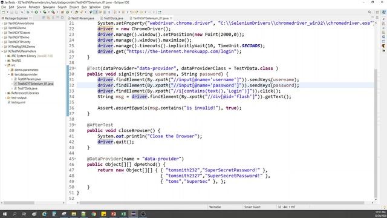The width and height of the screenshot is (387, 218).
Task: Click the Open Type toolbar icon
Action: [76, 12]
